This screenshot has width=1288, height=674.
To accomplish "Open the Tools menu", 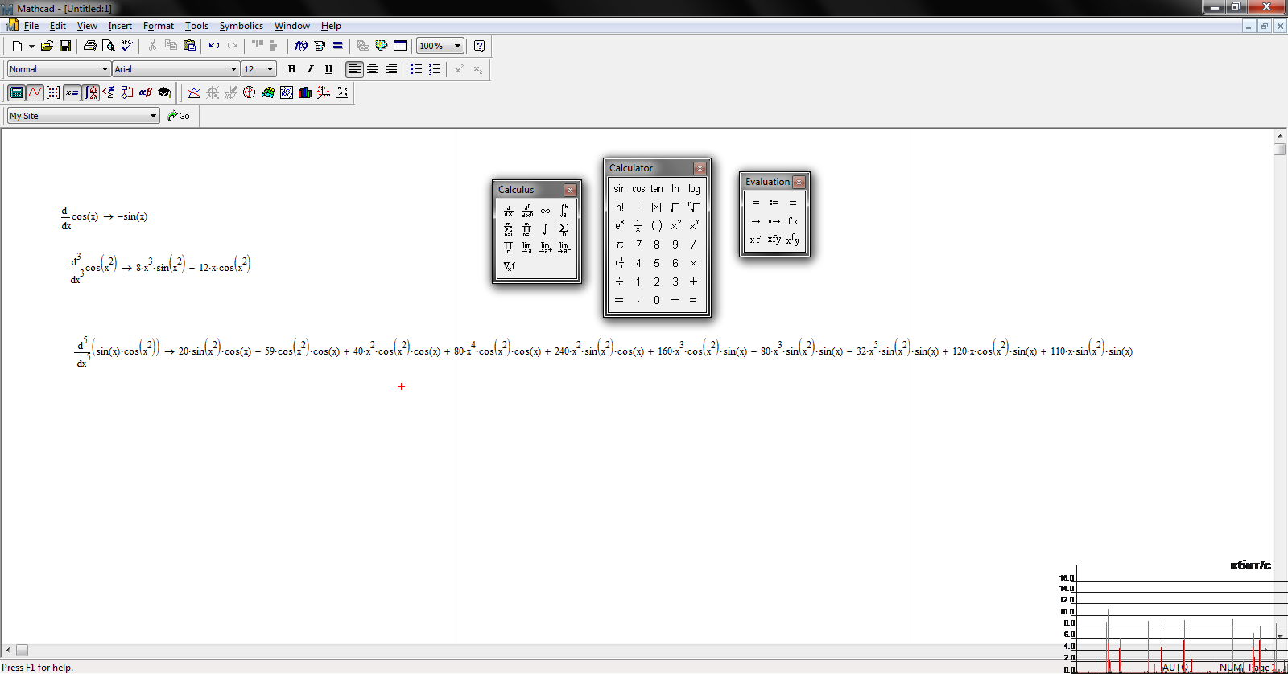I will pyautogui.click(x=196, y=26).
